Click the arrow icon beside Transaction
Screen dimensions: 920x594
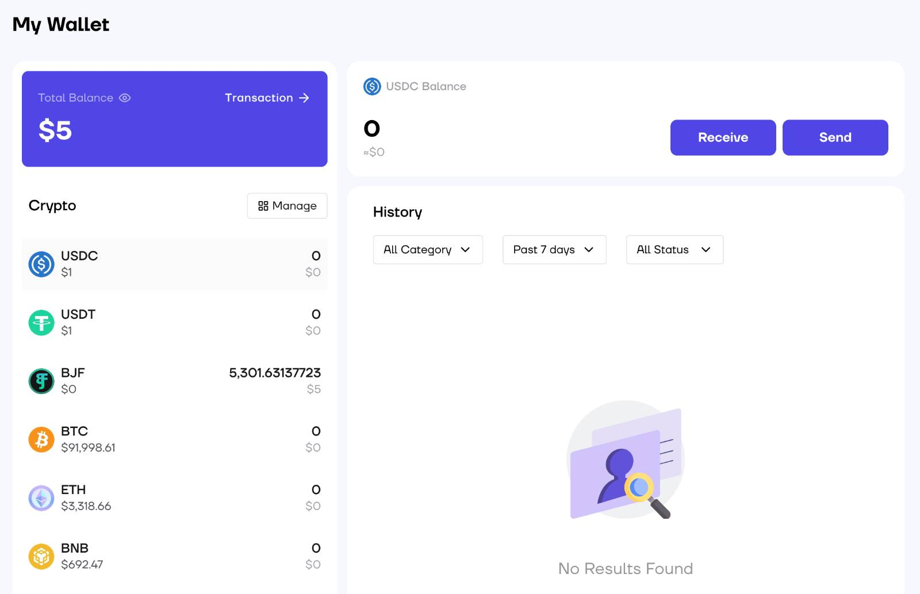304,98
